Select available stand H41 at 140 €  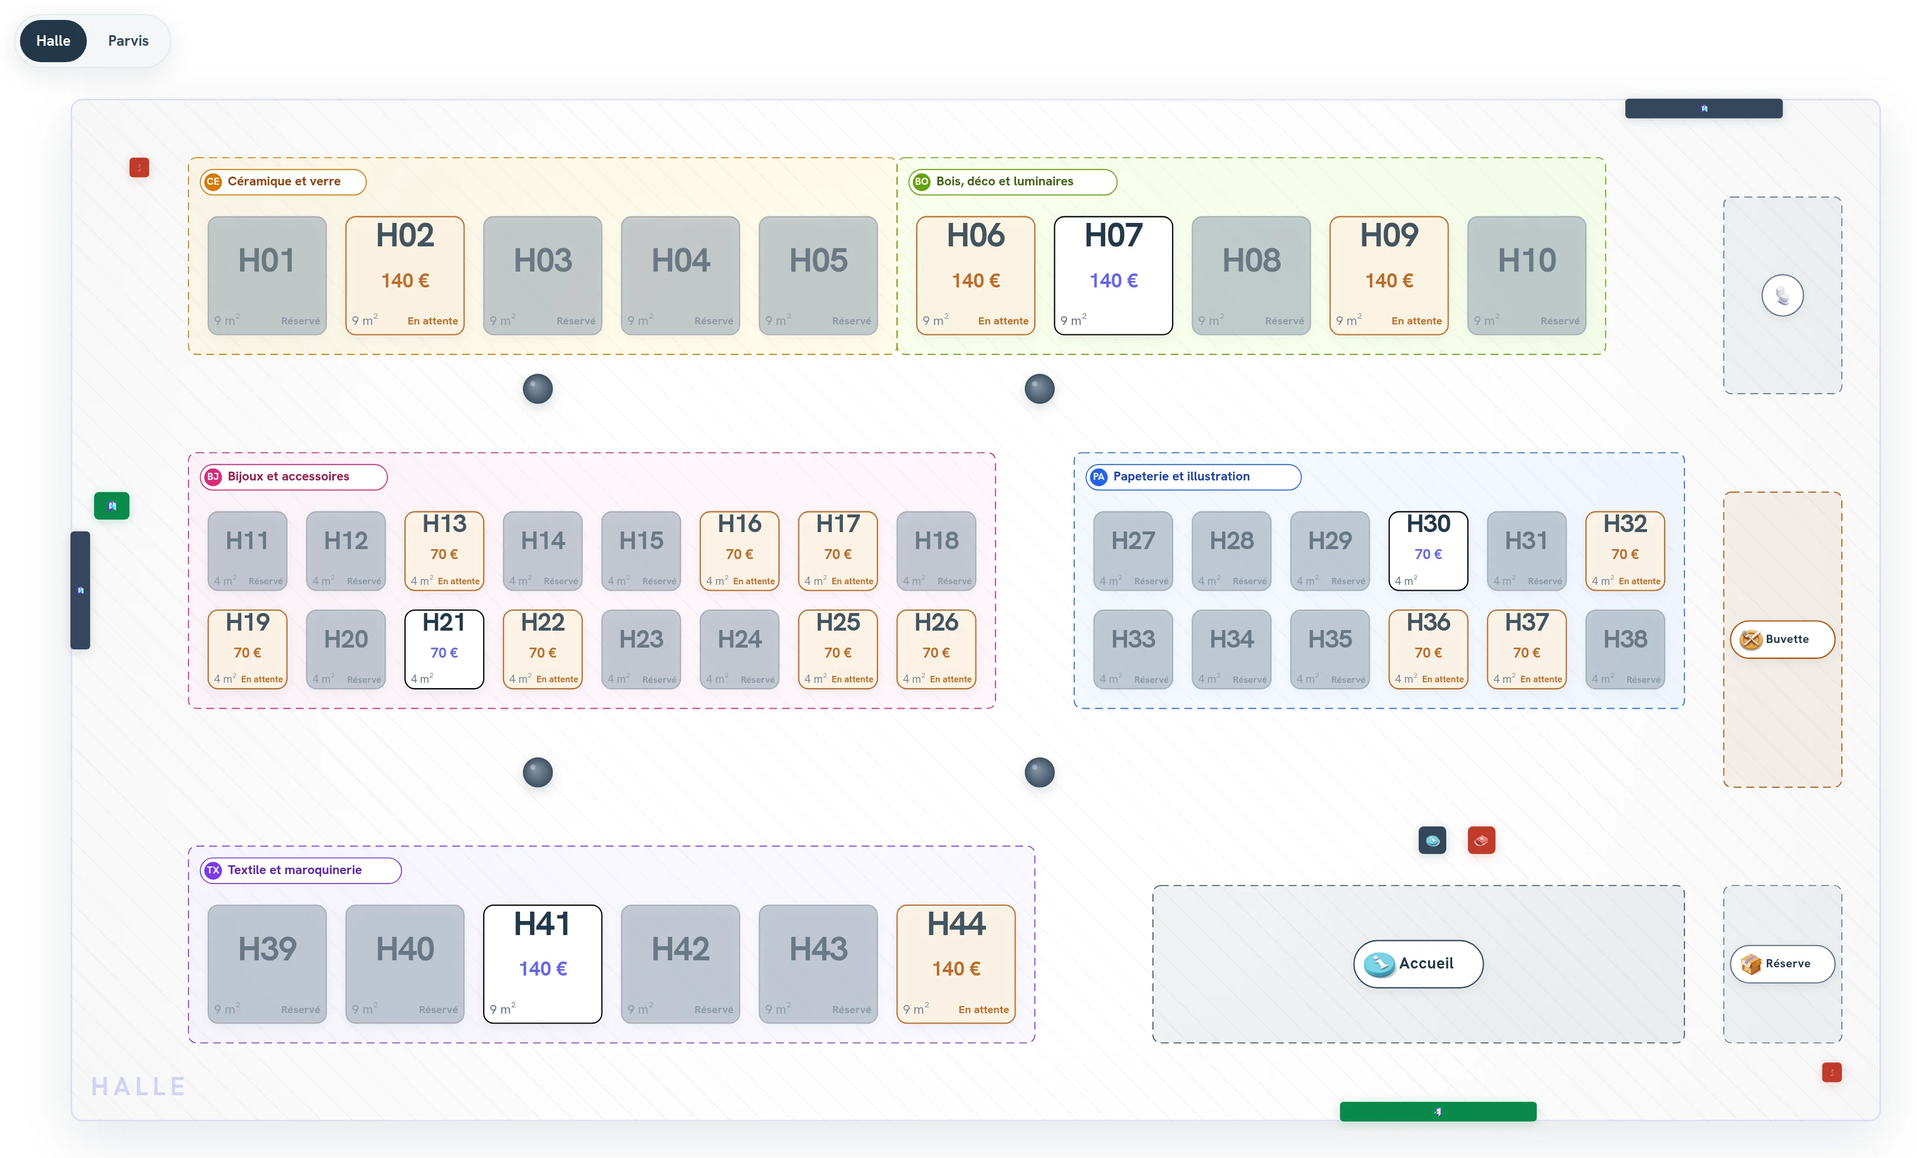click(542, 964)
